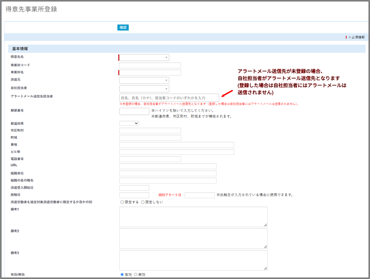Click the 基本情報 section header
Viewport: 370px width, 279px height.
(x=187, y=49)
